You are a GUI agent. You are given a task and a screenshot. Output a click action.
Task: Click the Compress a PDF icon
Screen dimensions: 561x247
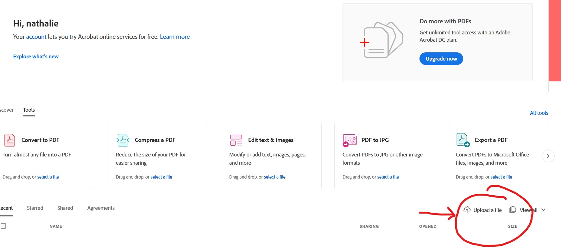coord(123,140)
